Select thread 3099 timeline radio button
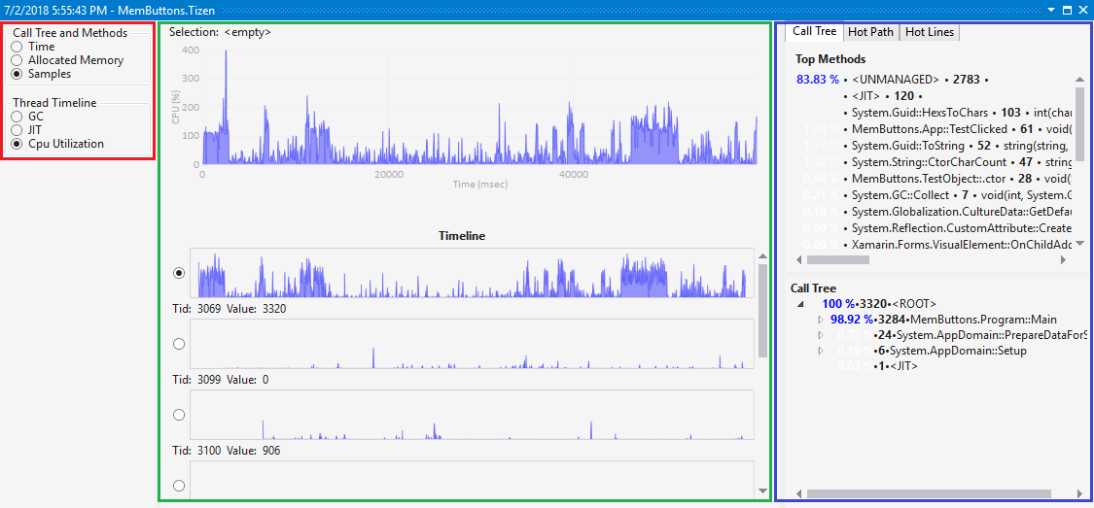 click(x=178, y=344)
